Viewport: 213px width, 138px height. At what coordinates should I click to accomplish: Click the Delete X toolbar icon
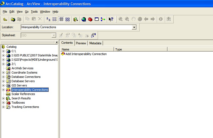[x=40, y=19]
